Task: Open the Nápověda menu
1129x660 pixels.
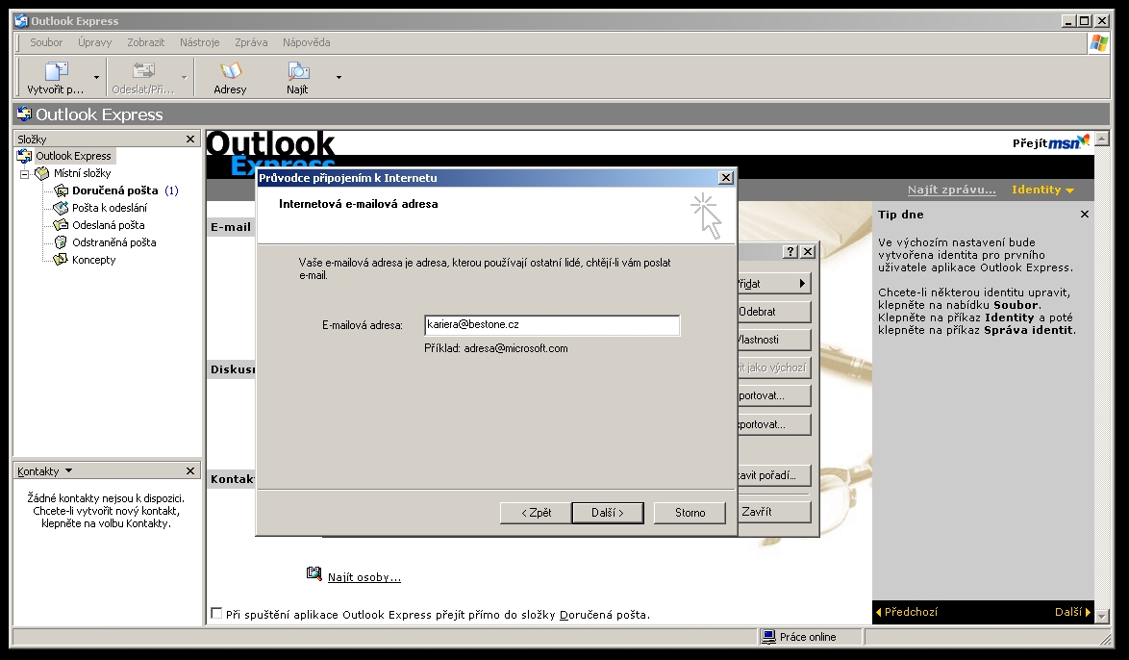Action: (307, 42)
